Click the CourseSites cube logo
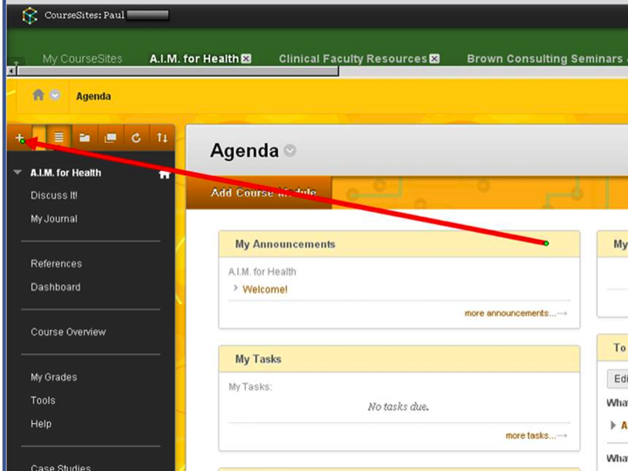Viewport: 628px width, 471px height. [x=30, y=16]
